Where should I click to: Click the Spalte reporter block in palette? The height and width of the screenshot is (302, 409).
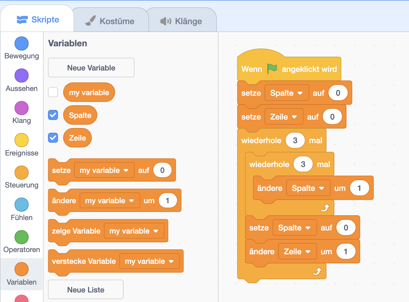coord(80,115)
